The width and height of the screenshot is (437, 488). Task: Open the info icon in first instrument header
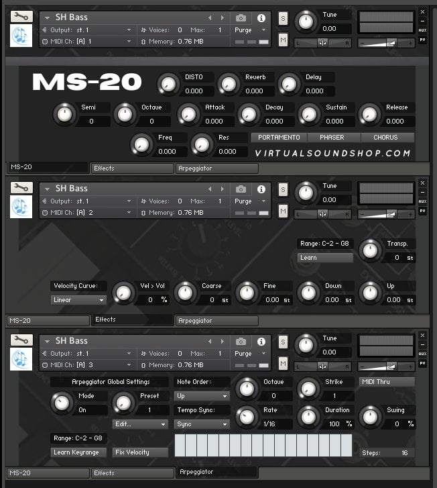(261, 18)
